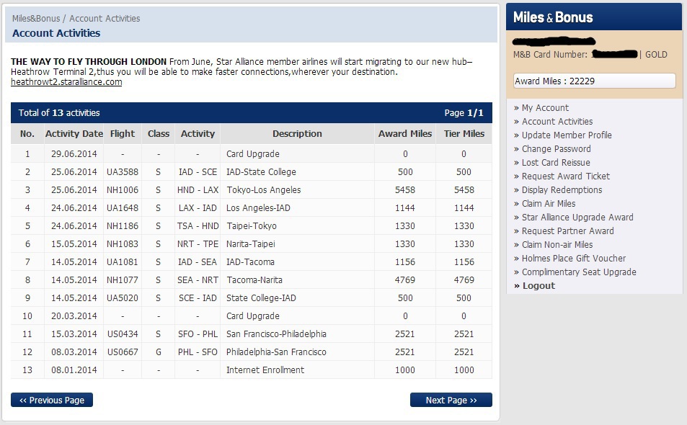
Task: Click the Award Miles balance field
Action: tap(594, 81)
